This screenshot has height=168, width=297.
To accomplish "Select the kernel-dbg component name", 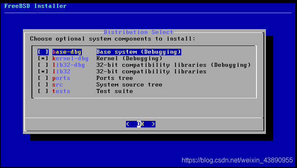I will [x=70, y=59].
